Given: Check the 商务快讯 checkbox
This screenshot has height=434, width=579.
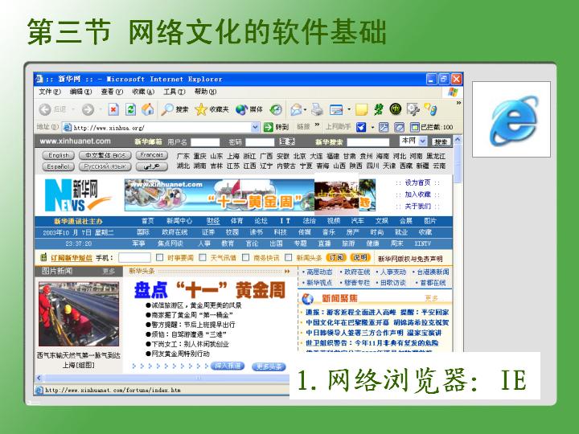Looking at the screenshot, I should click(x=245, y=257).
